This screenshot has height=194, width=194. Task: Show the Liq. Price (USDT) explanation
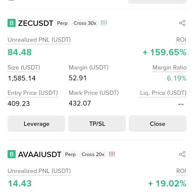[x=163, y=93]
